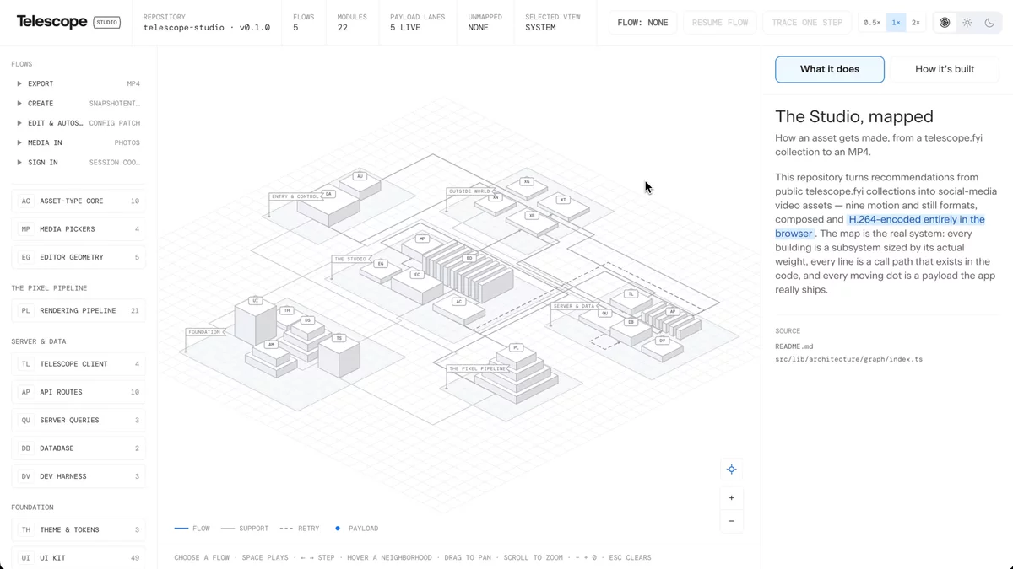Open the H.264-encoded highlighted link
Viewport: 1013px width, 569px height.
click(880, 226)
